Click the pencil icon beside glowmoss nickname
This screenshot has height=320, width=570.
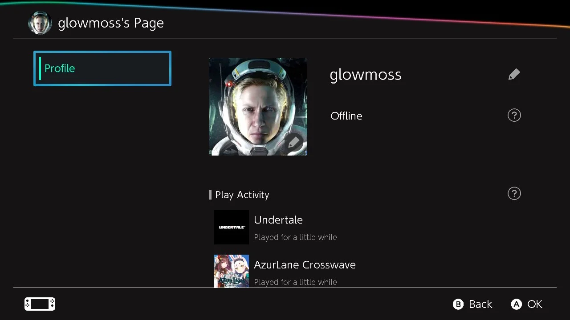tap(514, 74)
